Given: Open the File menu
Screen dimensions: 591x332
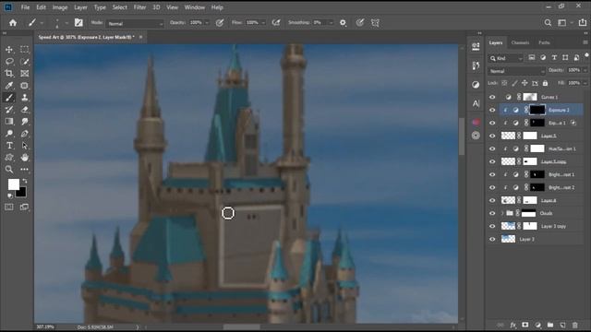Looking at the screenshot, I should coord(25,7).
